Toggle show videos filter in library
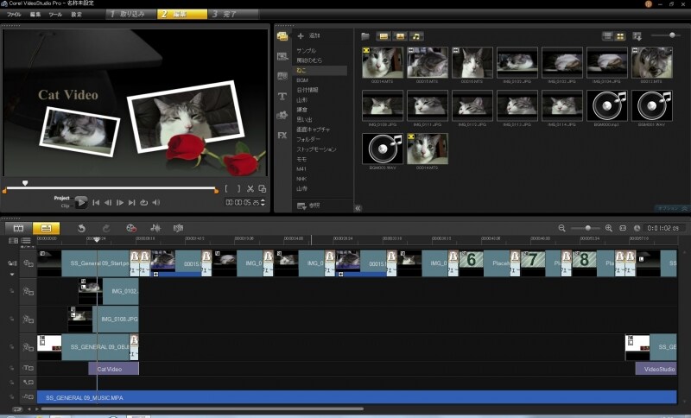The image size is (691, 418). coord(382,36)
